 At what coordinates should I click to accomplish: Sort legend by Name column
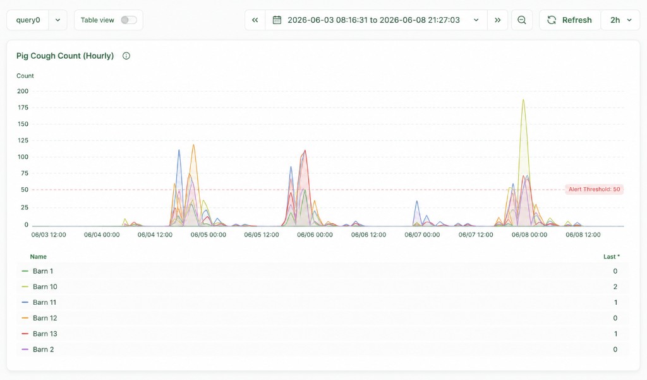(39, 257)
